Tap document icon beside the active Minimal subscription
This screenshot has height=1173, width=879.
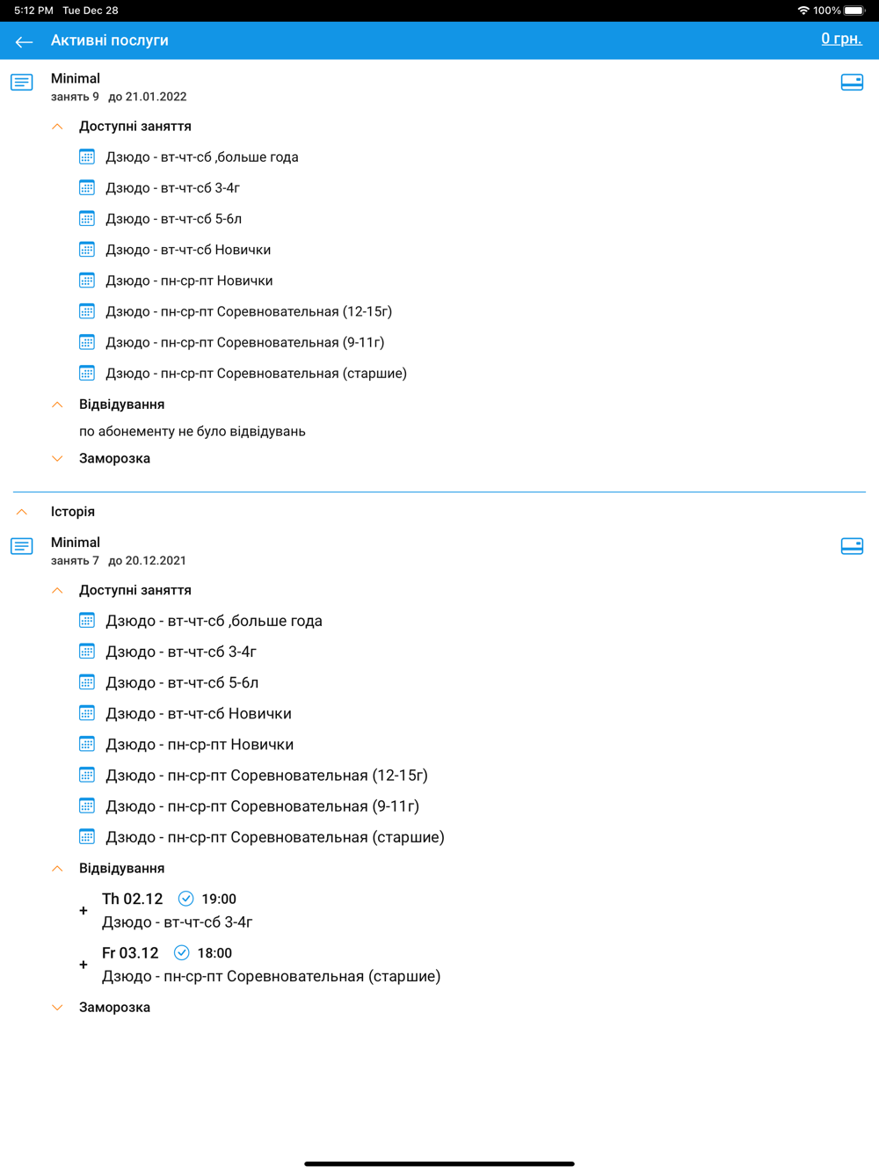click(x=22, y=83)
